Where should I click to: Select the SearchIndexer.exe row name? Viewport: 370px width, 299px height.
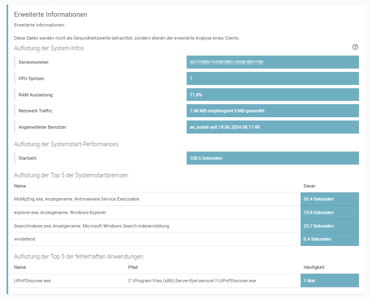(91, 226)
